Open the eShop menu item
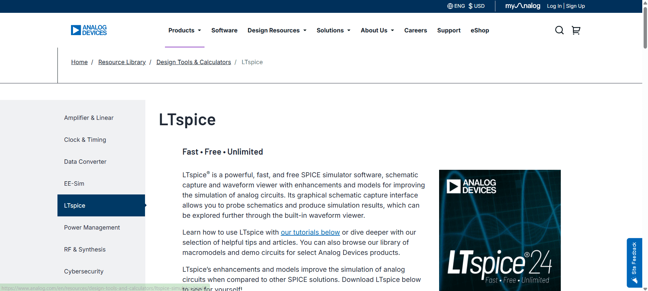This screenshot has height=291, width=648. [x=480, y=30]
